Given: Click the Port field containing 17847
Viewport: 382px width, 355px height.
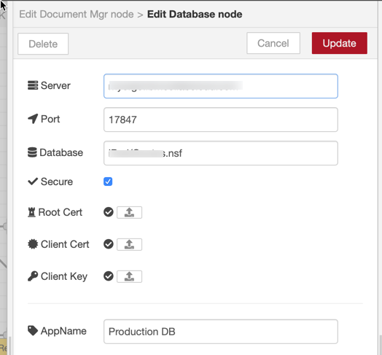Looking at the screenshot, I should (221, 120).
